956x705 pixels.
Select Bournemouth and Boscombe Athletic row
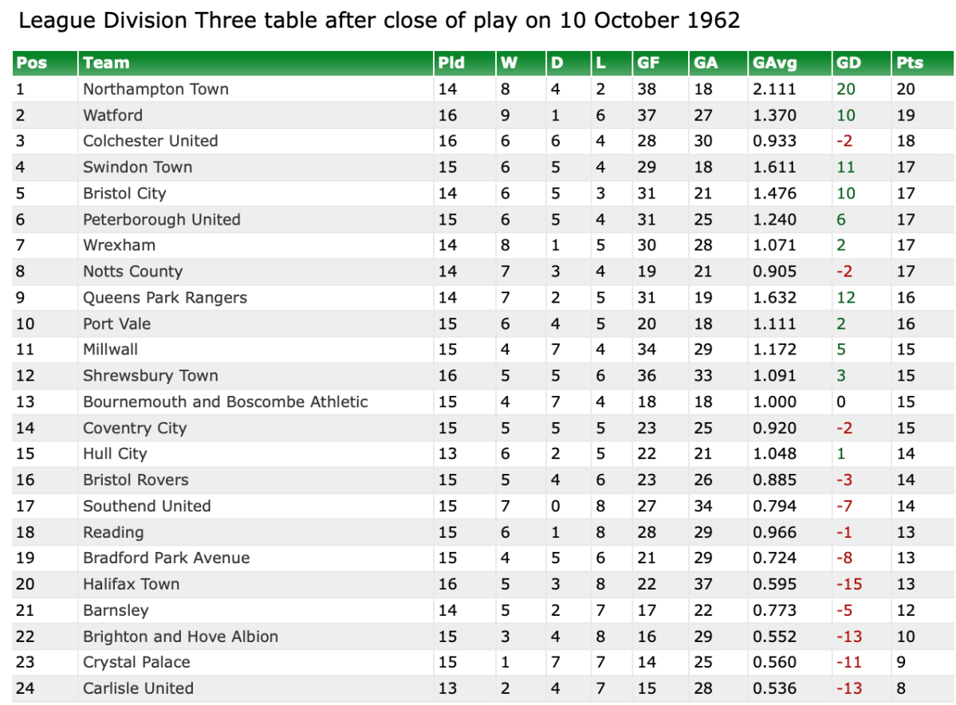(225, 402)
